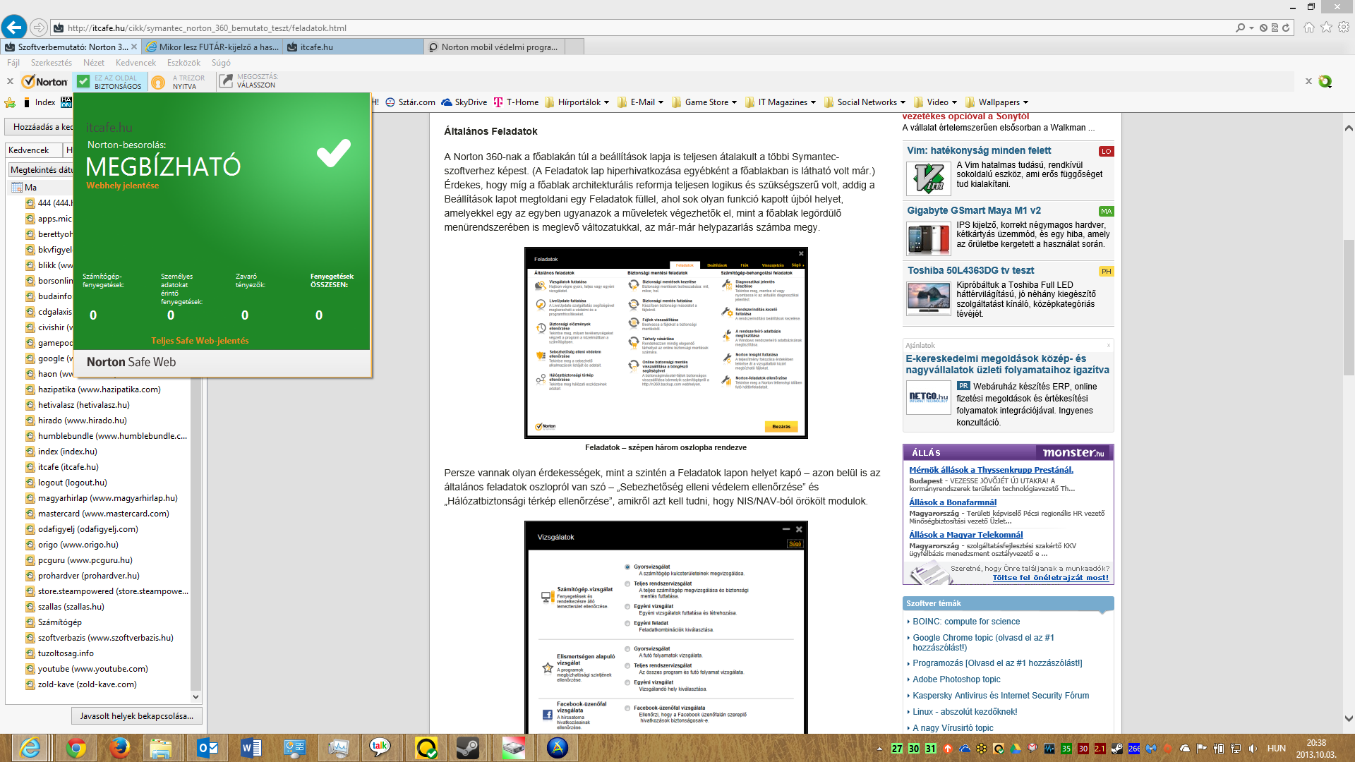Switch to the Norton mobil védelmi tab
Image resolution: width=1355 pixels, height=762 pixels.
(x=495, y=47)
